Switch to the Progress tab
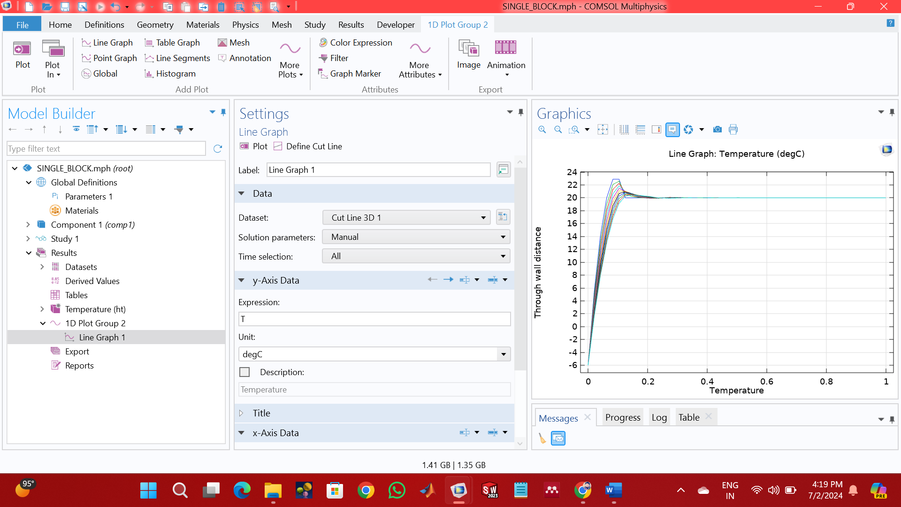This screenshot has width=901, height=507. pos(622,417)
